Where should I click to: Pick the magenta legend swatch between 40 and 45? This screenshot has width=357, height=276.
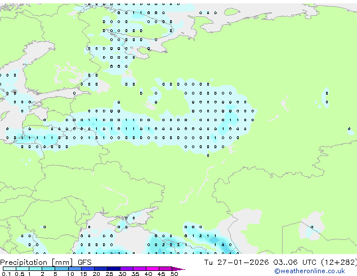pos(153,269)
